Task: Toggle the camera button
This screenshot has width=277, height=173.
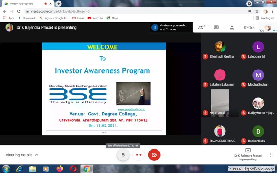Action: click(154, 154)
